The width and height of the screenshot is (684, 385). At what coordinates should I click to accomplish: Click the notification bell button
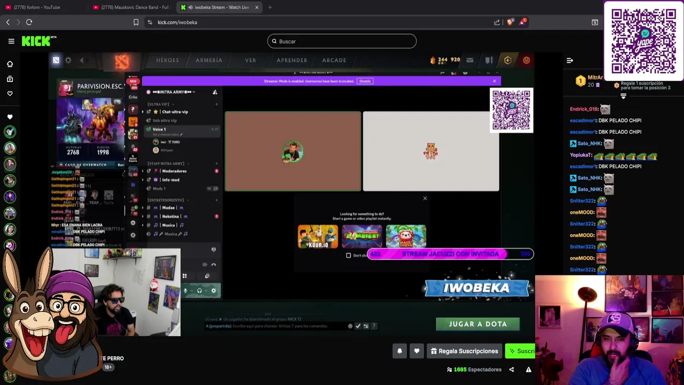[399, 351]
